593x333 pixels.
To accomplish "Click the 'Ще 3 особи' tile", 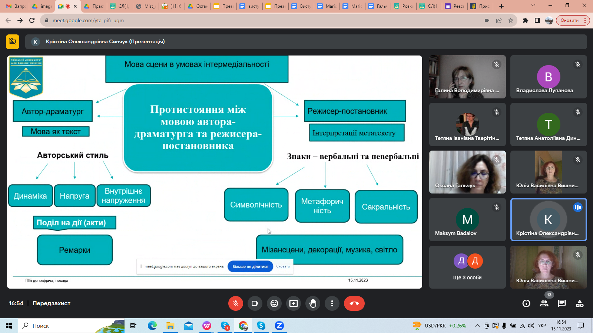I will click(x=467, y=267).
